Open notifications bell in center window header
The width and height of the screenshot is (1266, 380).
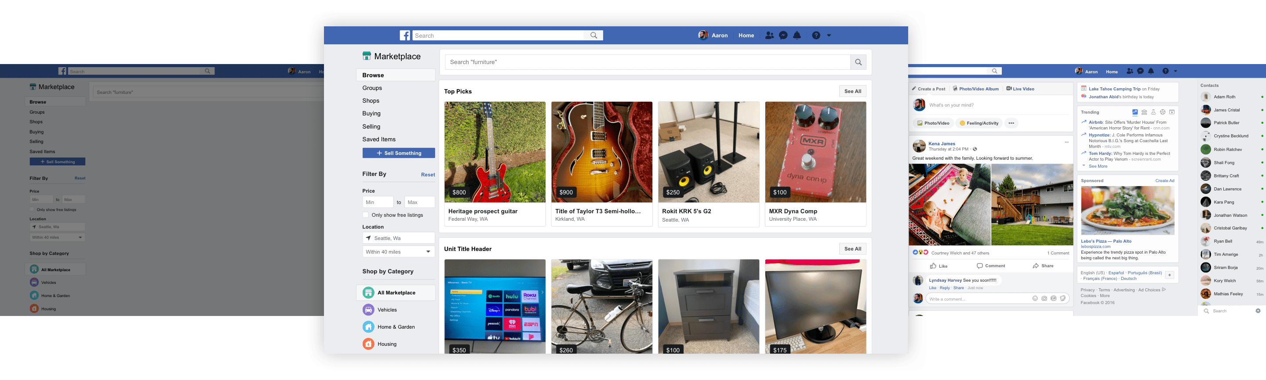tap(797, 35)
